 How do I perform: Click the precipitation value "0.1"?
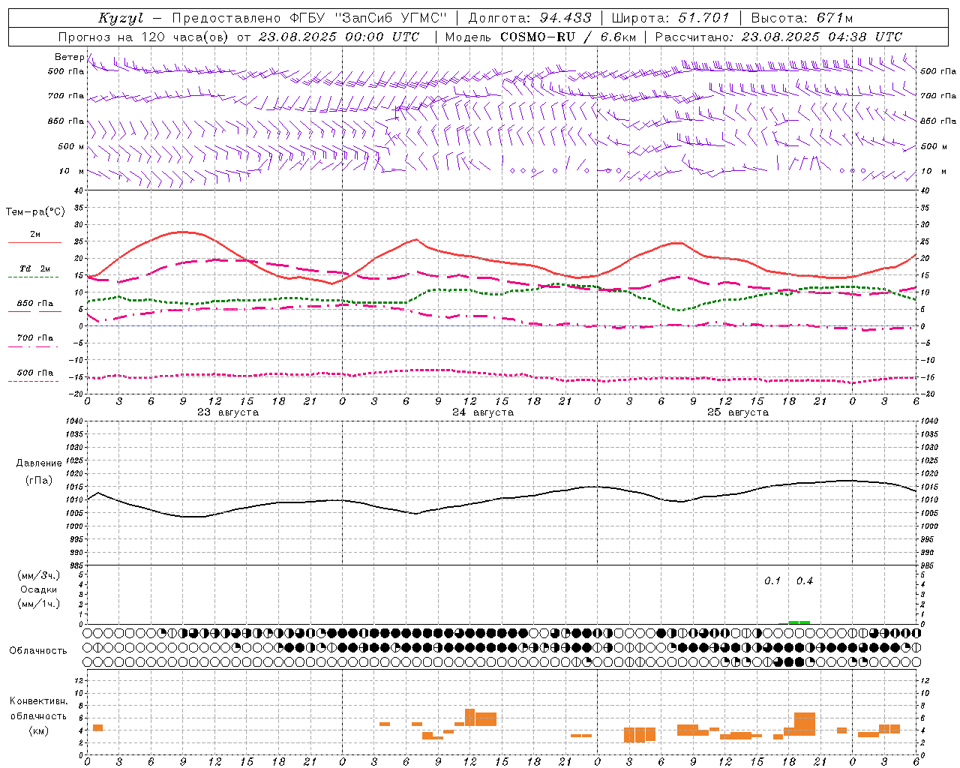click(772, 581)
